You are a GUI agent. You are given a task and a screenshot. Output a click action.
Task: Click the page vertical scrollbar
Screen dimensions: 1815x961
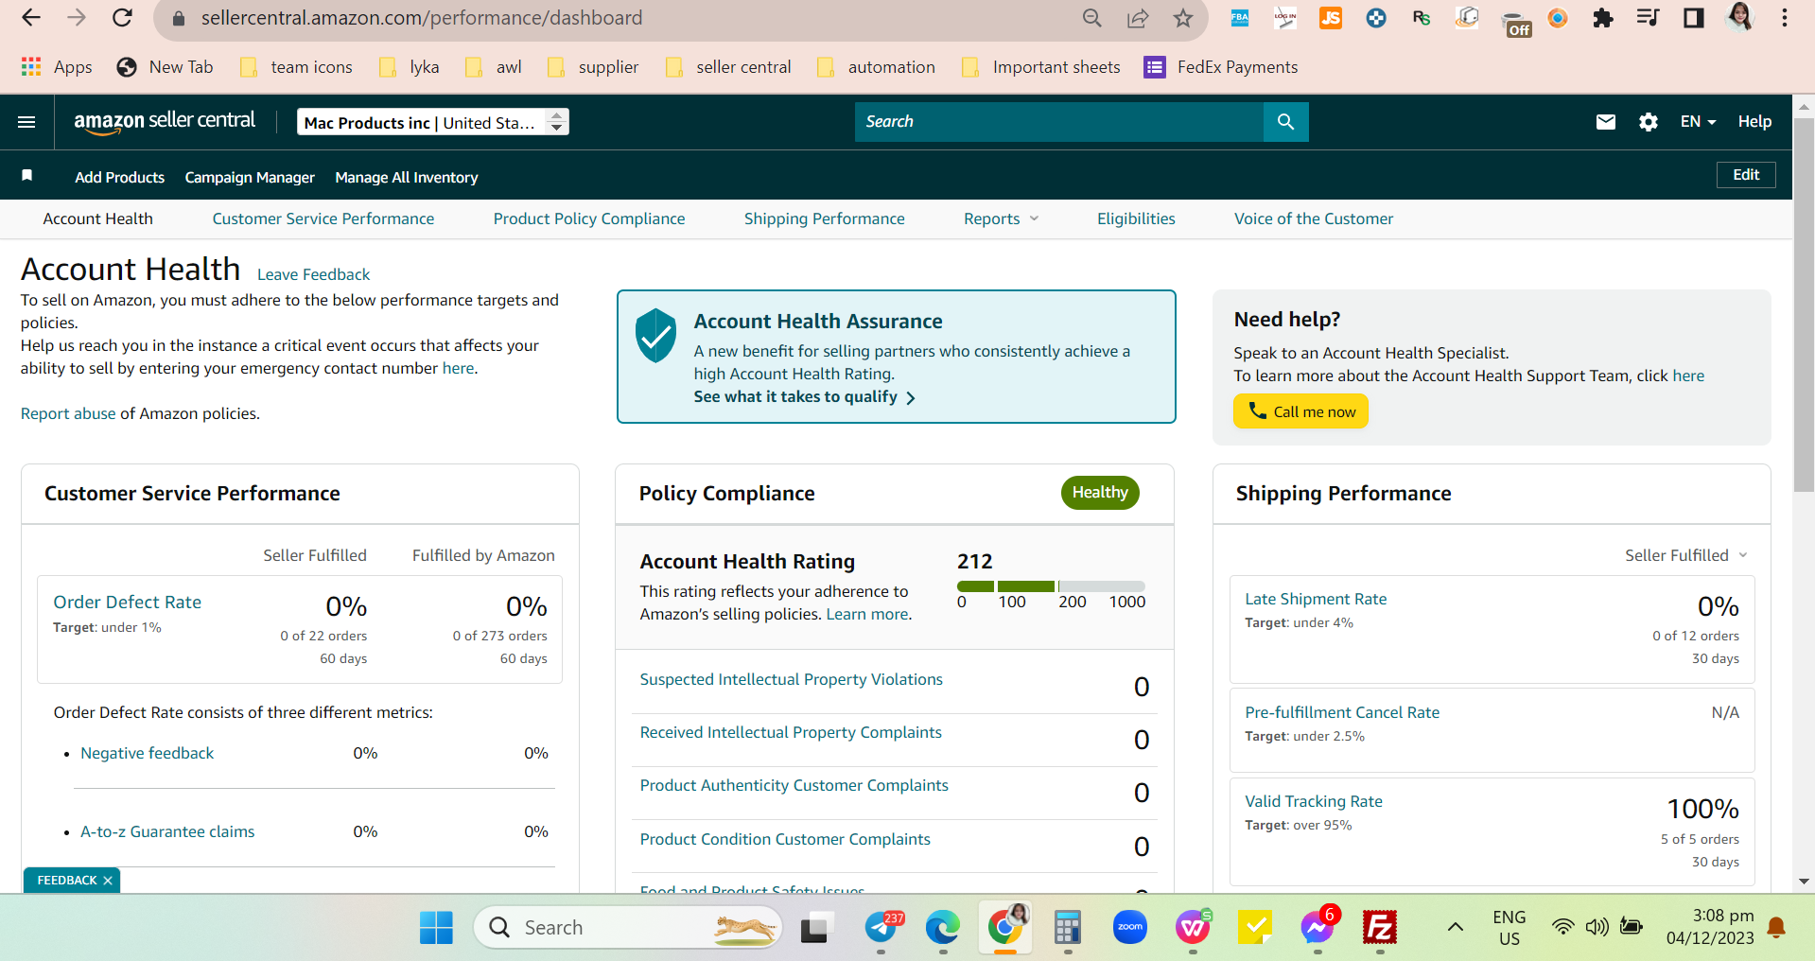click(1804, 306)
